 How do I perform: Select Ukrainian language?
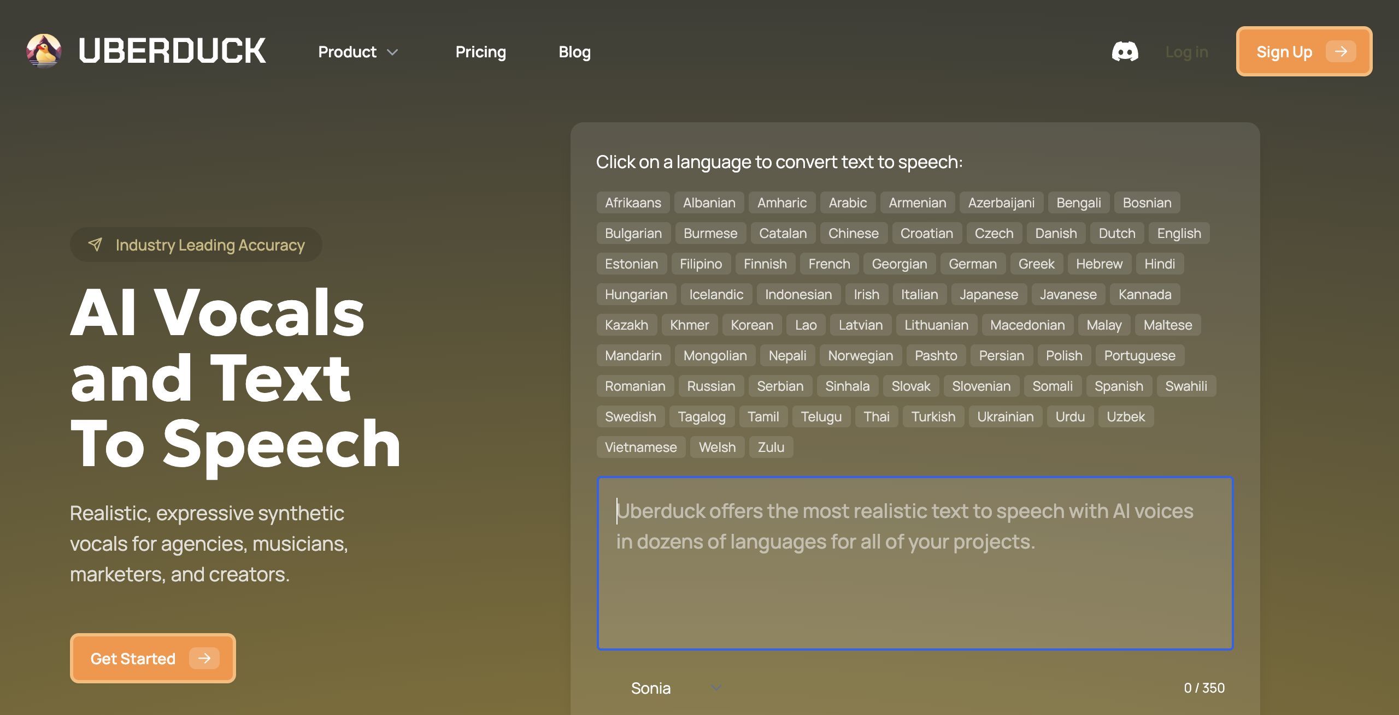1006,416
